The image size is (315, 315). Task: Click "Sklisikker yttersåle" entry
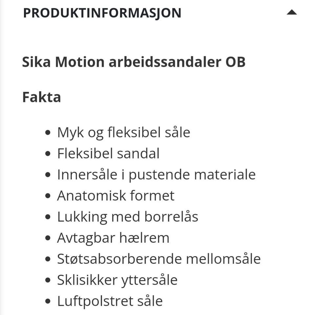click(117, 280)
